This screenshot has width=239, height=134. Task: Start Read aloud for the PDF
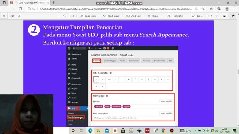pos(111,16)
